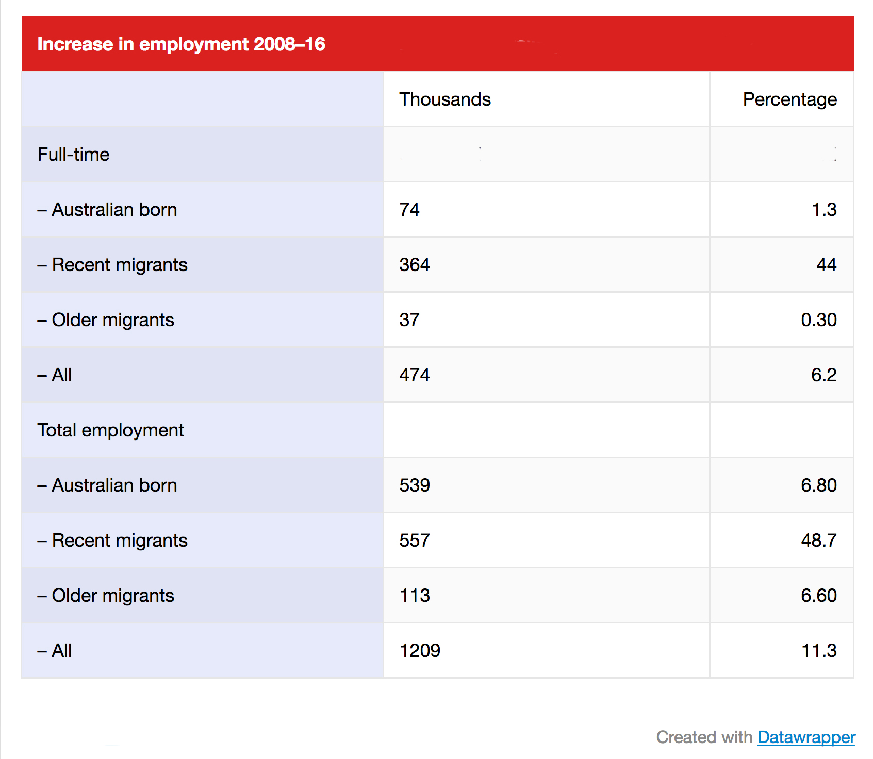Click the 'Increase in employment 2008–16' title
Image resolution: width=873 pixels, height=759 pixels.
tap(182, 44)
